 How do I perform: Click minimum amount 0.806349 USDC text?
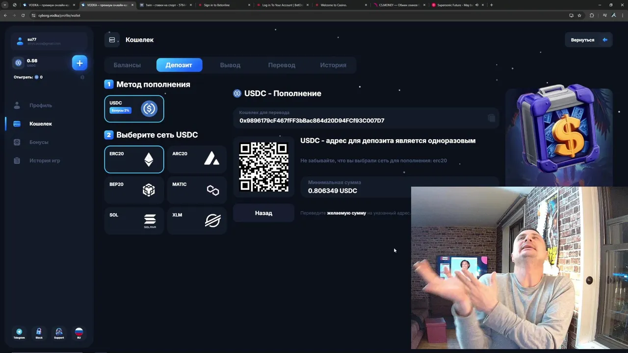click(x=333, y=191)
